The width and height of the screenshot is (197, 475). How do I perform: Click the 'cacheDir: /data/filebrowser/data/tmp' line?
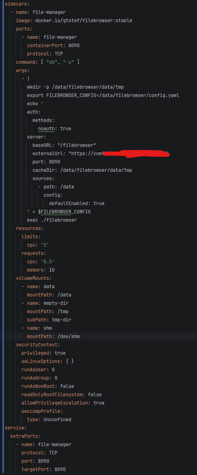pos(82,170)
